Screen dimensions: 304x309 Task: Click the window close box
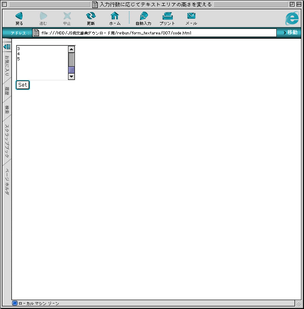[5, 4]
